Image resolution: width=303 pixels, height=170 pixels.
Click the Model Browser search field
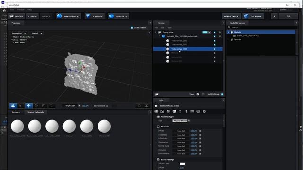[262, 27]
